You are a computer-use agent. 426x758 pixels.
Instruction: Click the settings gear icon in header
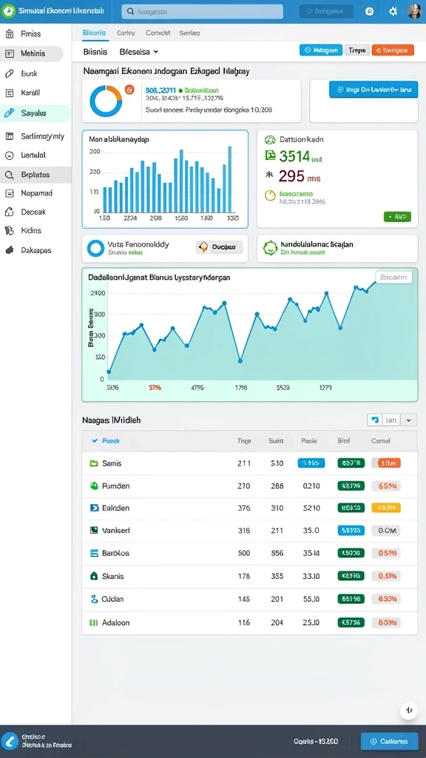click(393, 12)
